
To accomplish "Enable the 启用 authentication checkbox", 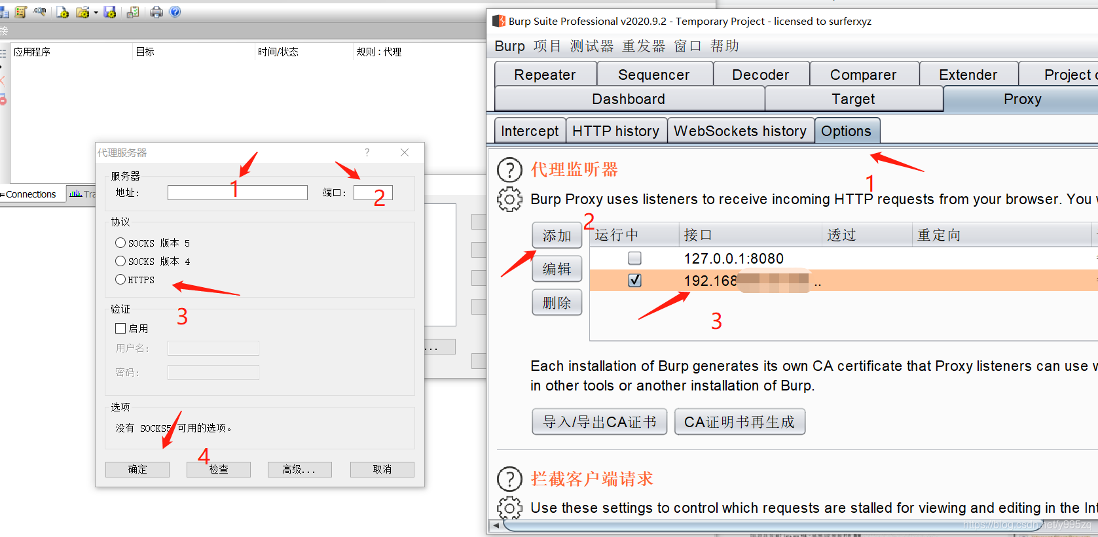I will [x=120, y=328].
